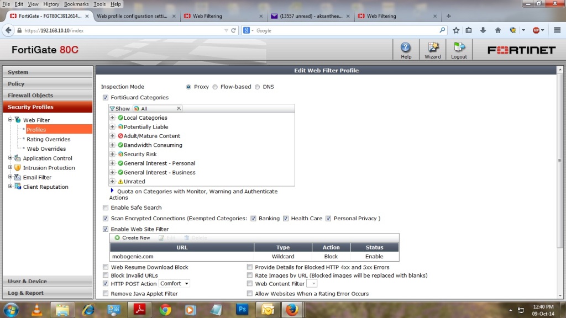Open Adobe Reader from taskbar
This screenshot has height=318, width=566.
pos(140,310)
